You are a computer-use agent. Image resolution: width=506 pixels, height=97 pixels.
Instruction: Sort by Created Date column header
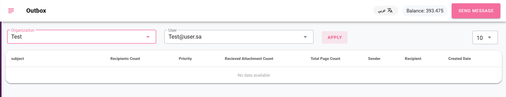460,59
